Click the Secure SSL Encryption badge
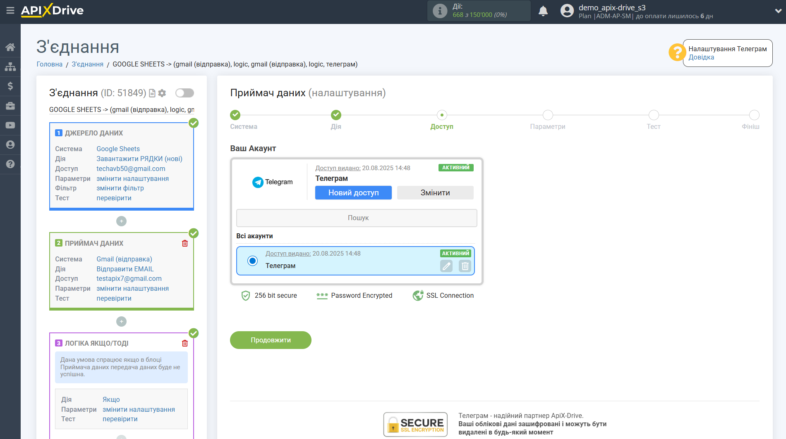 (x=415, y=425)
